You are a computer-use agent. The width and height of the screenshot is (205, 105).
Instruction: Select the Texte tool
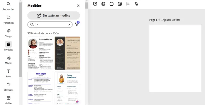9,73
